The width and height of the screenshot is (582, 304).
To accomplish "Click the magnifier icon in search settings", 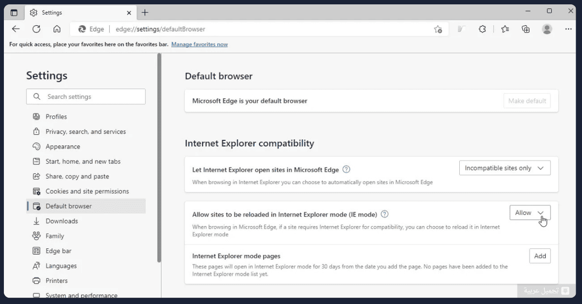I will tap(37, 97).
